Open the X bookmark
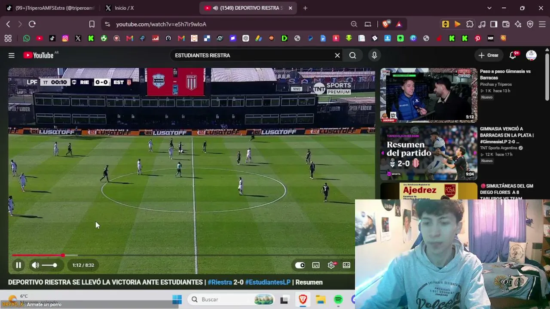The width and height of the screenshot is (550, 309). [x=78, y=39]
